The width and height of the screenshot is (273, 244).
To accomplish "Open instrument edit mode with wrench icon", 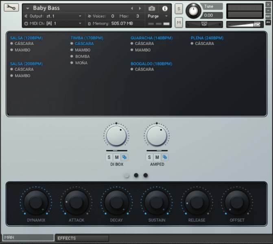I will pos(11,8).
